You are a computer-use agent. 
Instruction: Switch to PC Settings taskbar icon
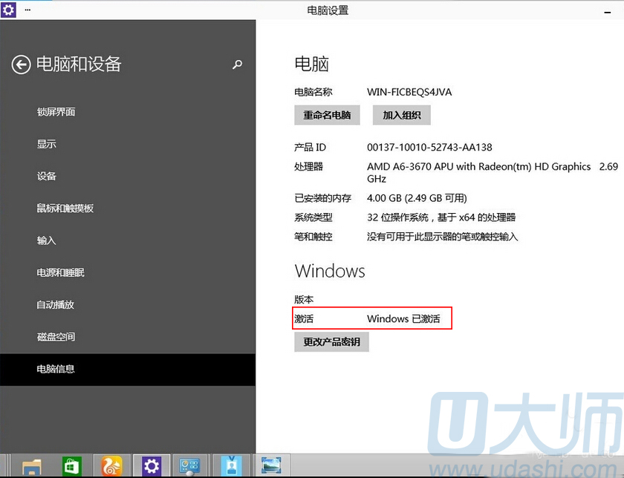[152, 466]
